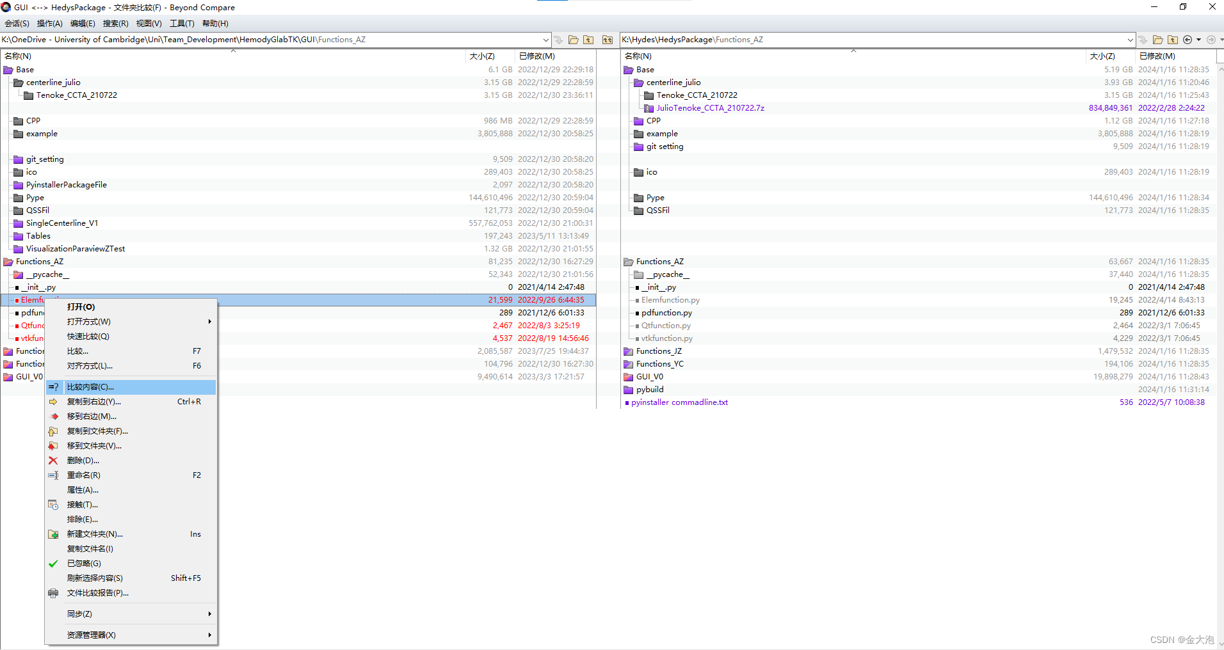Click the Functions_YC folder icon in right pane
The height and width of the screenshot is (650, 1224).
[x=629, y=364]
